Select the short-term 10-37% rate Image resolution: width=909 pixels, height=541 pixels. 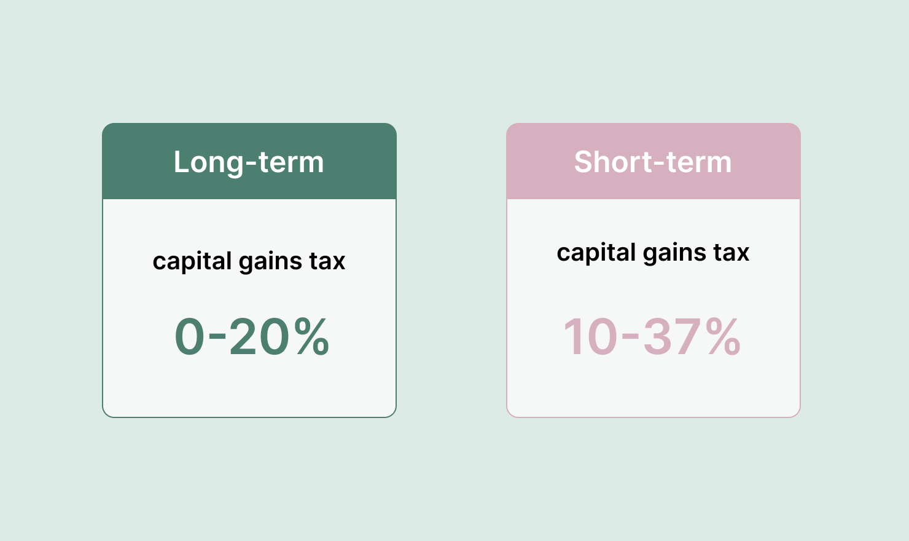click(652, 337)
